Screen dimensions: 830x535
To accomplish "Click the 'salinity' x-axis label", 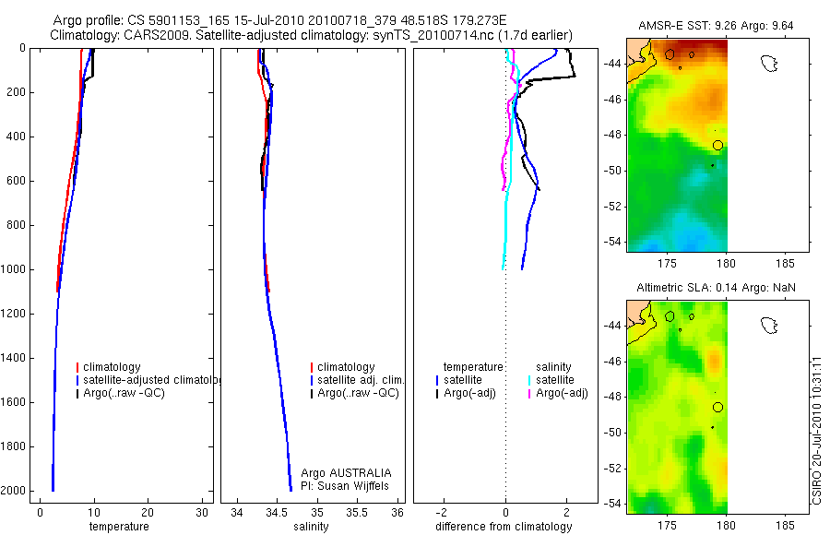I will pos(312,527).
